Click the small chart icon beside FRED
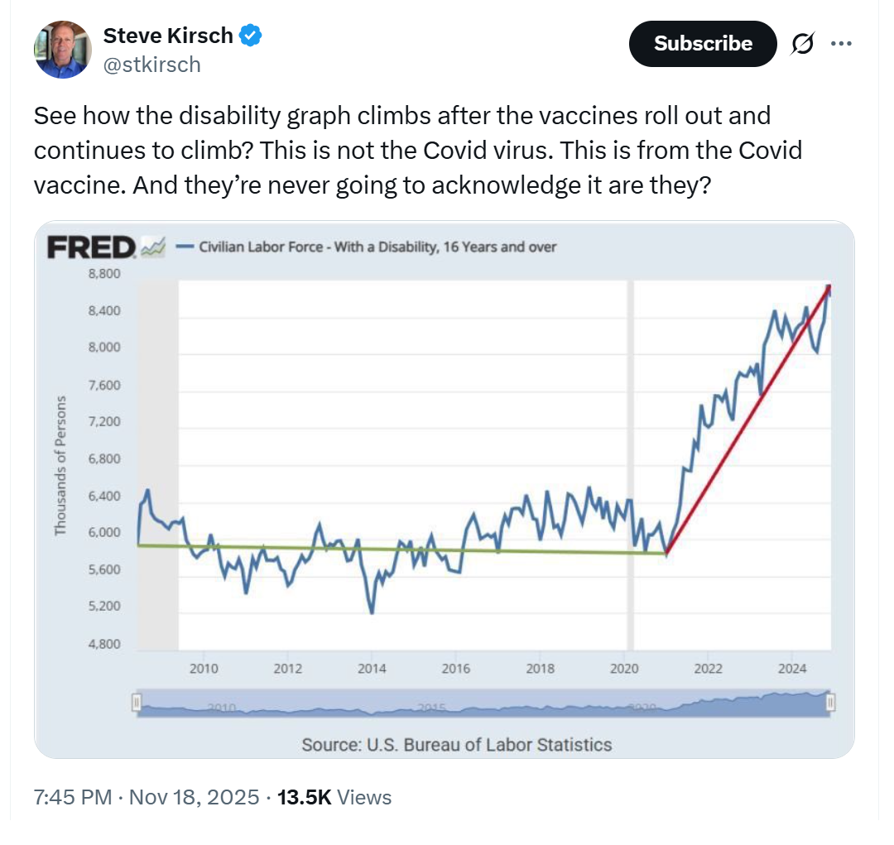The width and height of the screenshot is (894, 845). pos(155,247)
